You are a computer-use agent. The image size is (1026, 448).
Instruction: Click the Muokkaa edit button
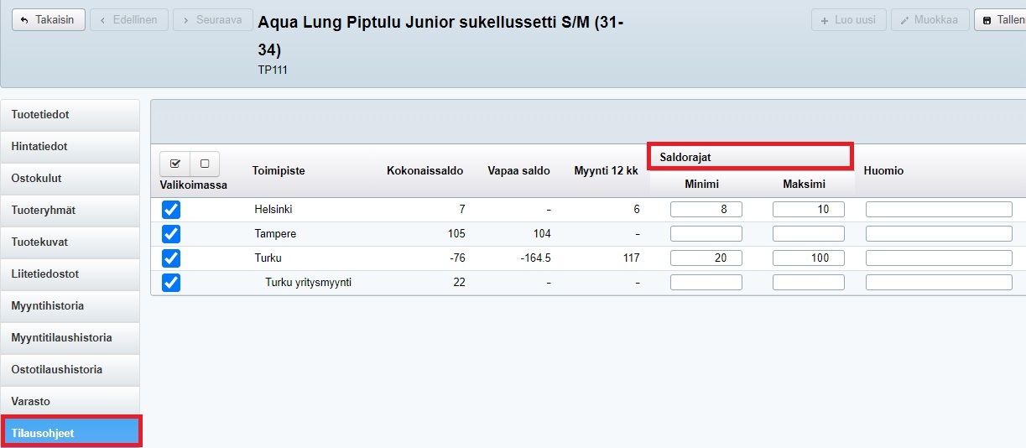point(930,19)
